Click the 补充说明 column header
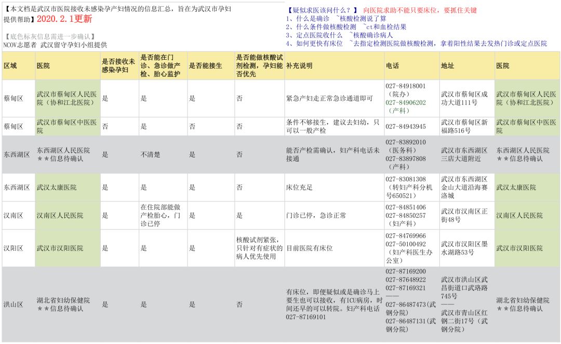Screen dimensions: 561x344 pyautogui.click(x=335, y=66)
